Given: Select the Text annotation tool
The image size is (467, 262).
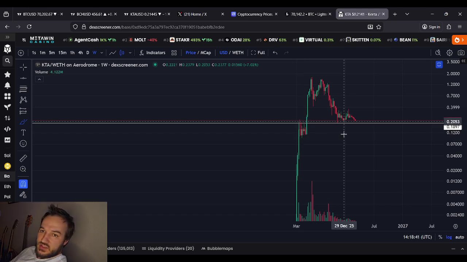Looking at the screenshot, I should pyautogui.click(x=23, y=133).
